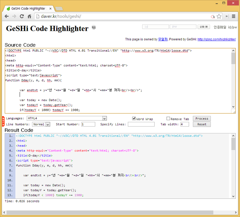The image size is (240, 217).
Task: Click the help question mark beside title
Action: [94, 27]
